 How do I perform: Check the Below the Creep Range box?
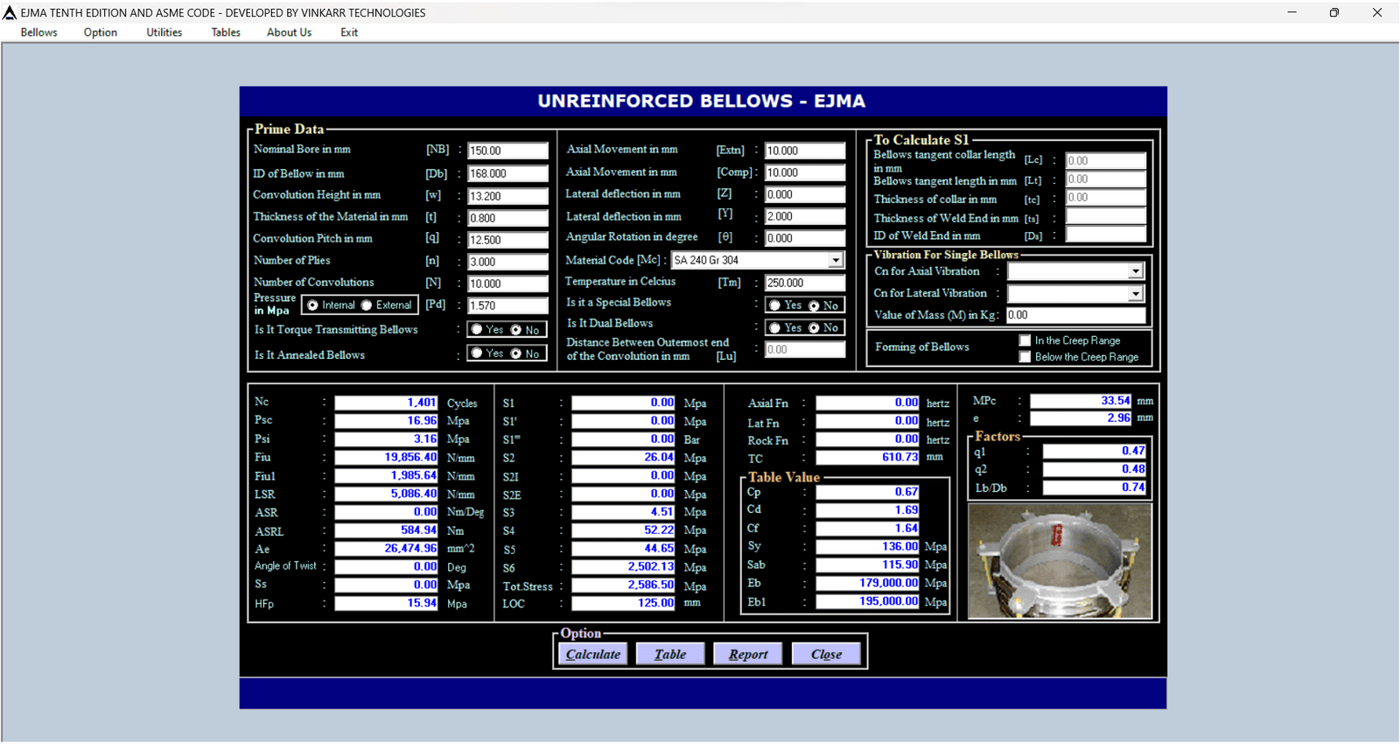pos(1025,357)
